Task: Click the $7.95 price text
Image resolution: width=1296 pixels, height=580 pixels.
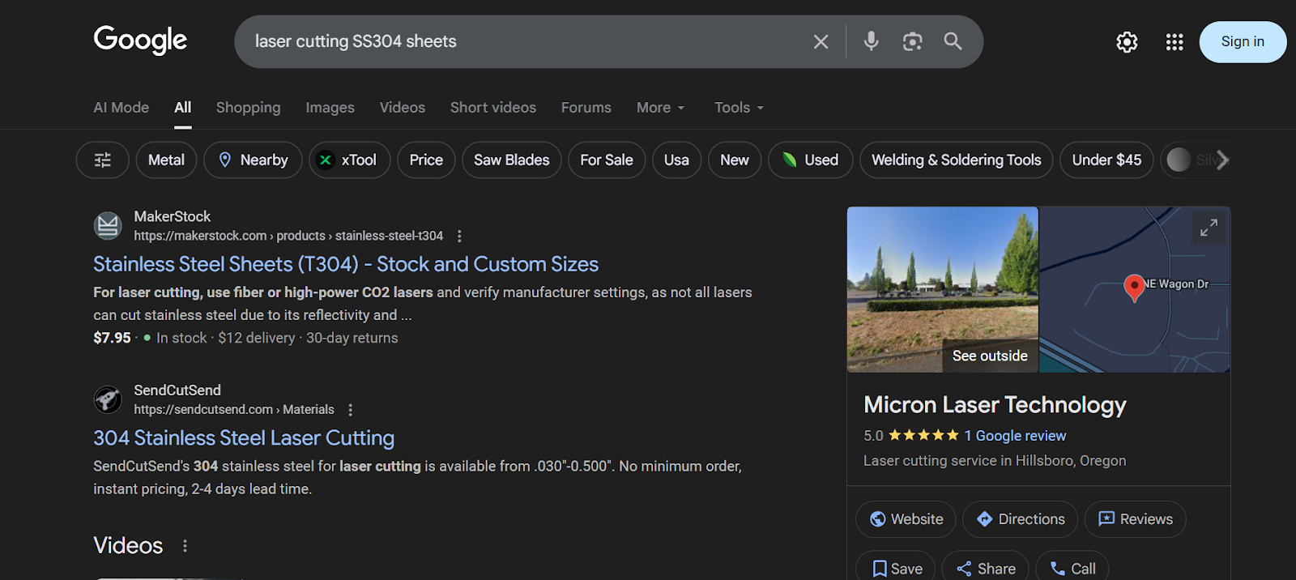Action: click(x=112, y=338)
